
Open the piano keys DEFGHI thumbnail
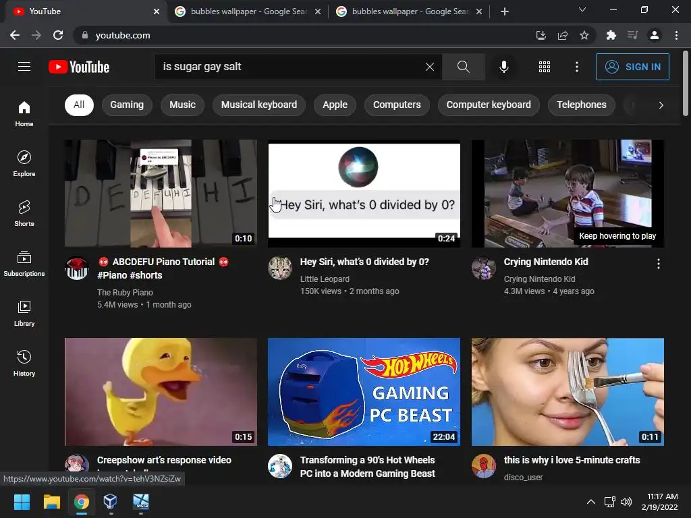pos(161,194)
